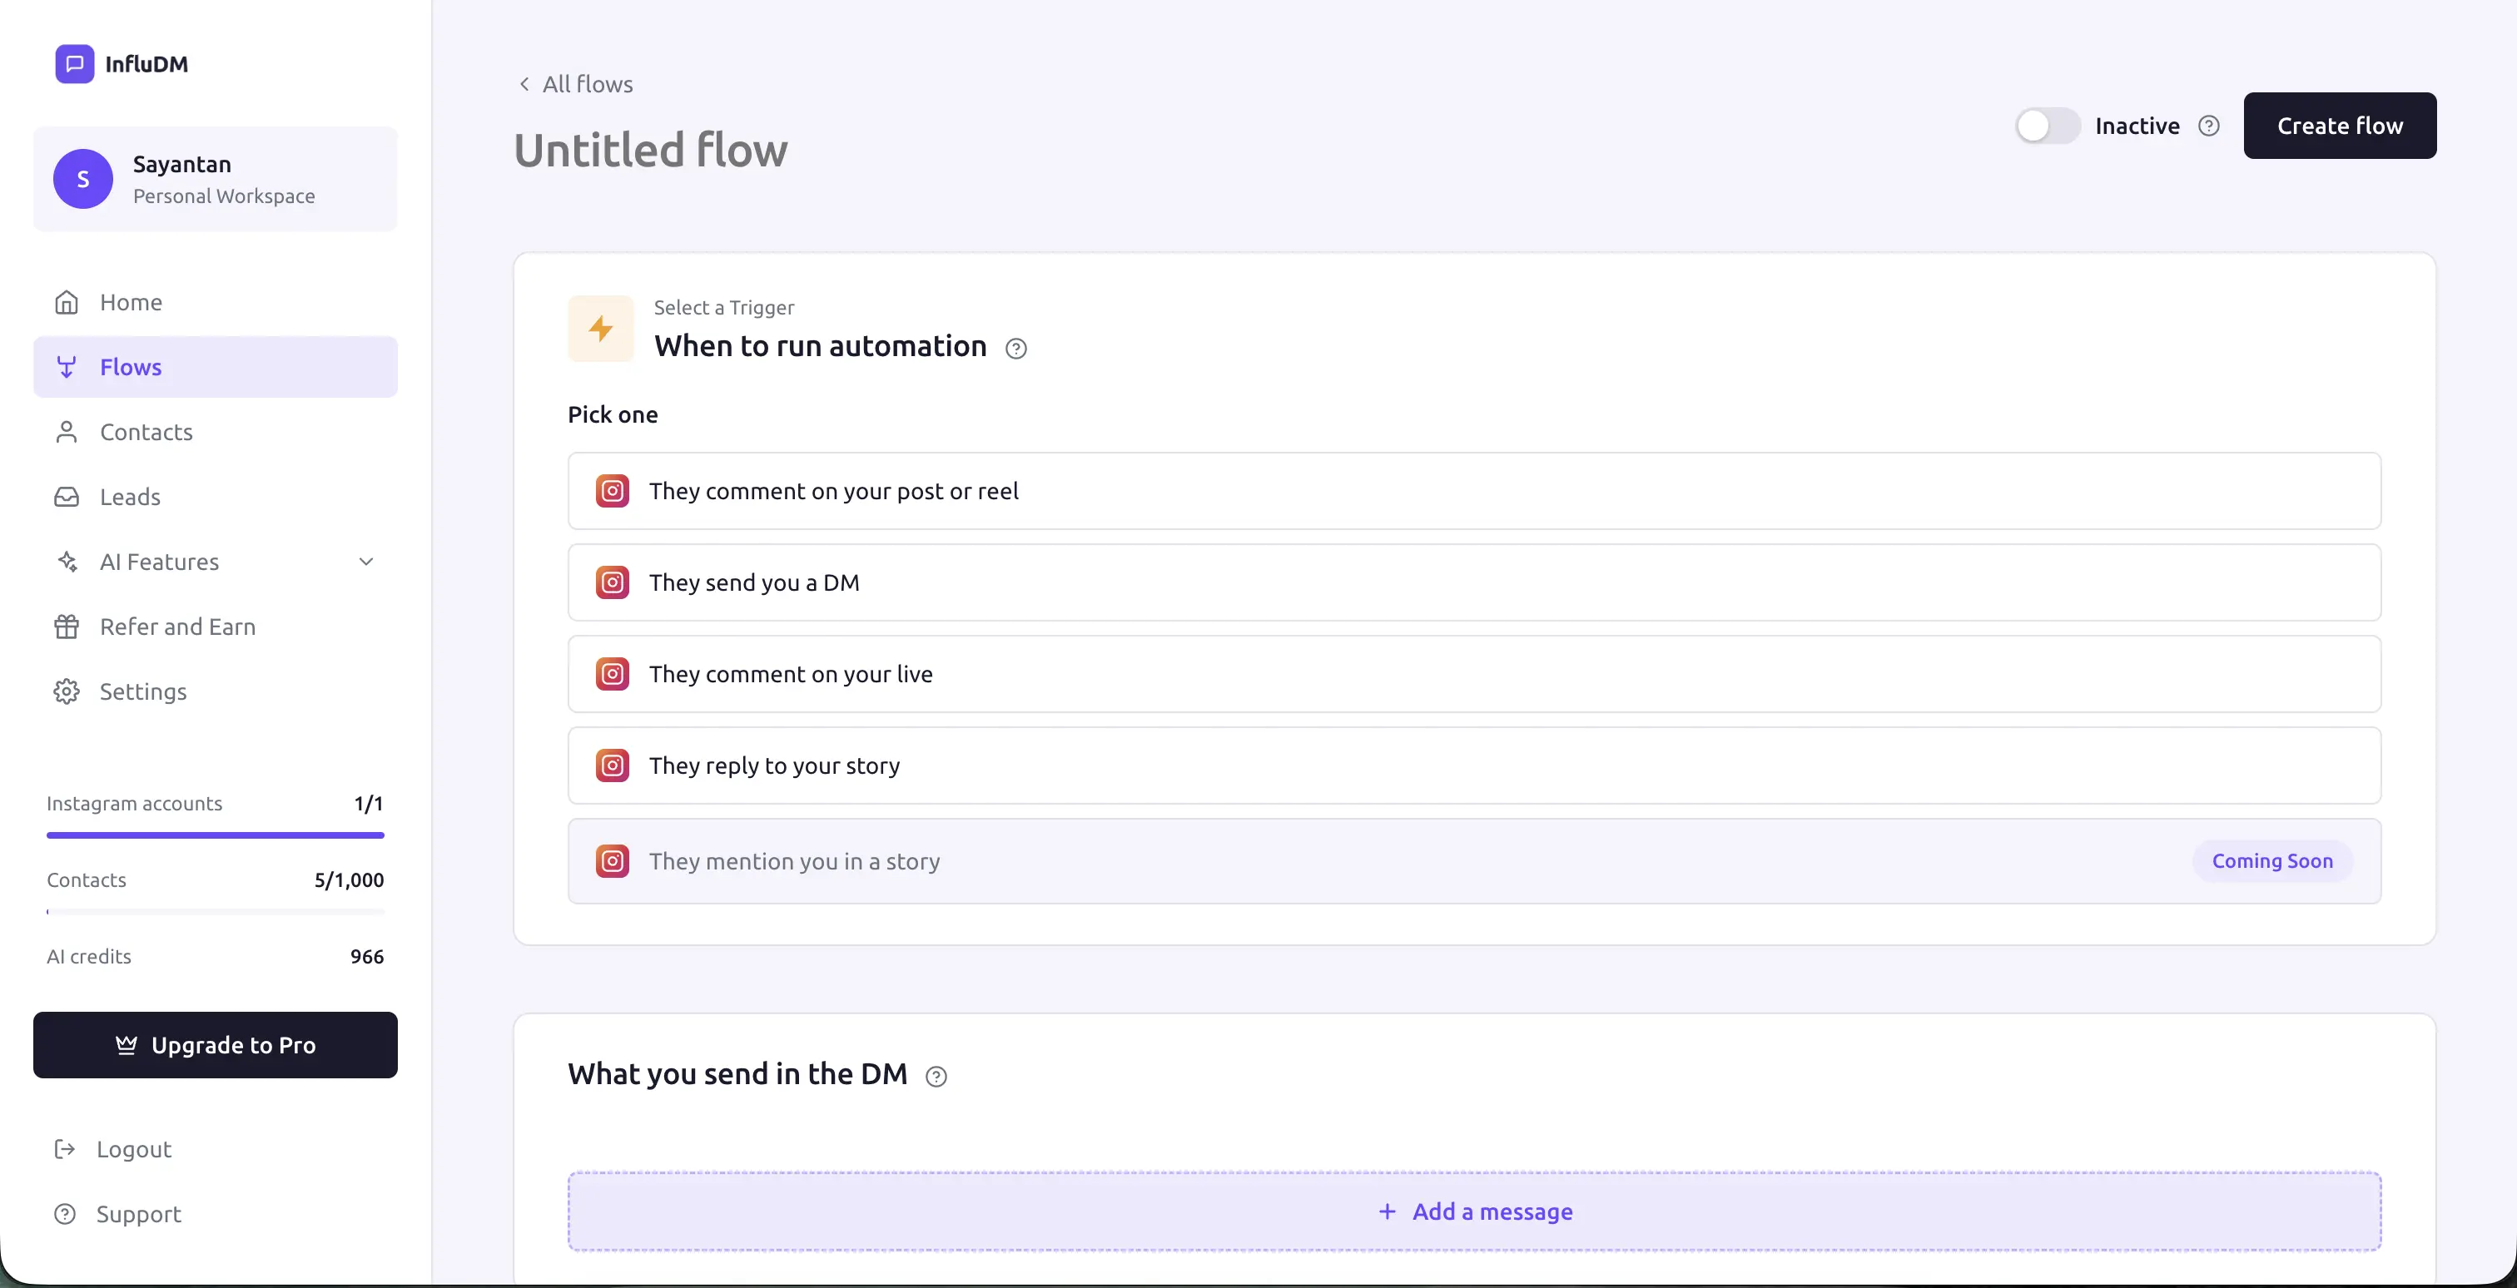Click help icon beside What you send in DM
The width and height of the screenshot is (2517, 1288).
[936, 1076]
